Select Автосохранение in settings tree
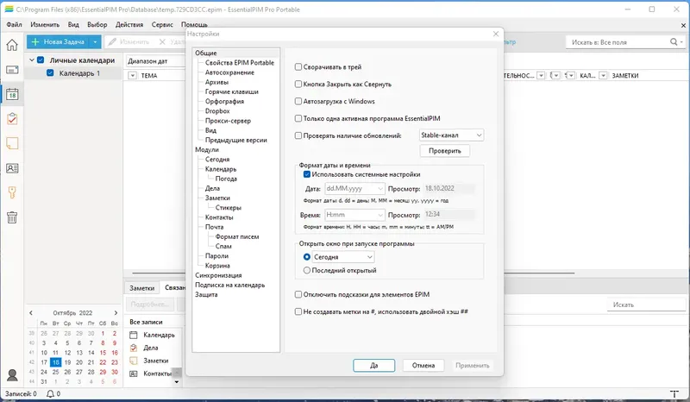 click(229, 72)
